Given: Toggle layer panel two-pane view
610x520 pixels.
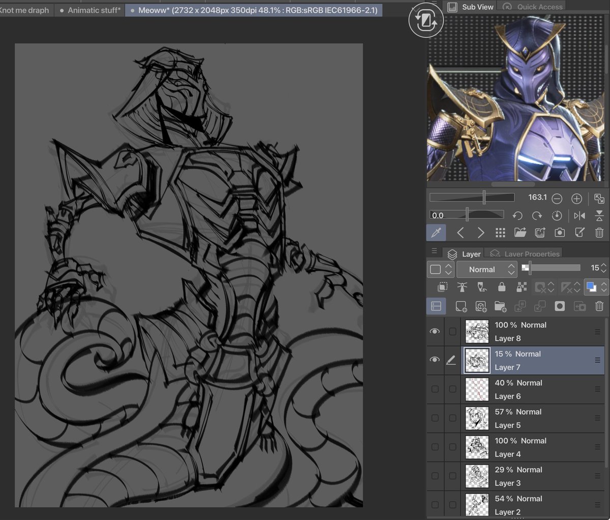Looking at the screenshot, I should [436, 306].
